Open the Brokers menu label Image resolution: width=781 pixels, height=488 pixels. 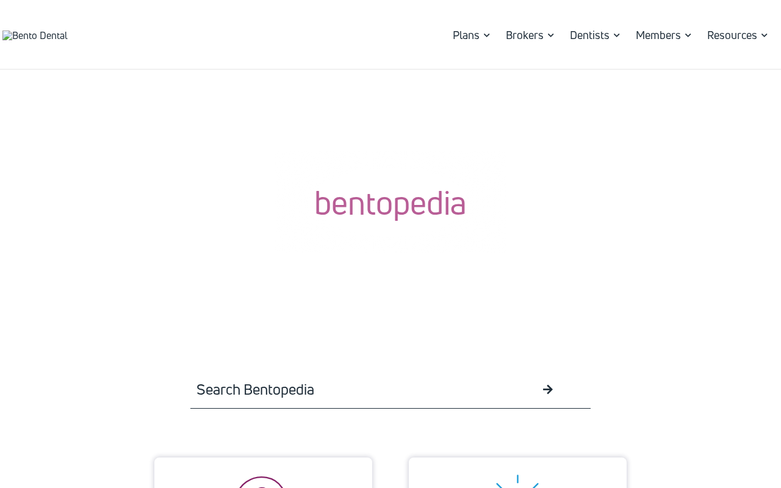click(525, 35)
